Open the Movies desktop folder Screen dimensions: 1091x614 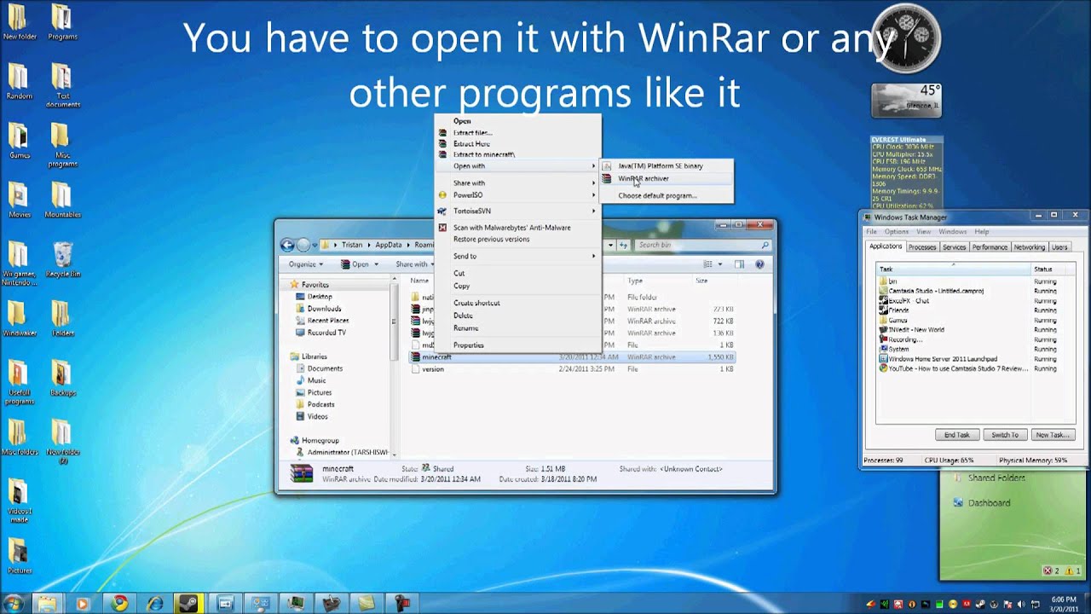tap(20, 201)
